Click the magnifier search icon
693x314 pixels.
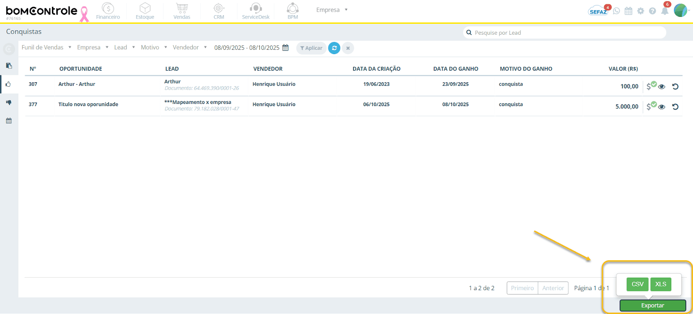[x=469, y=32]
